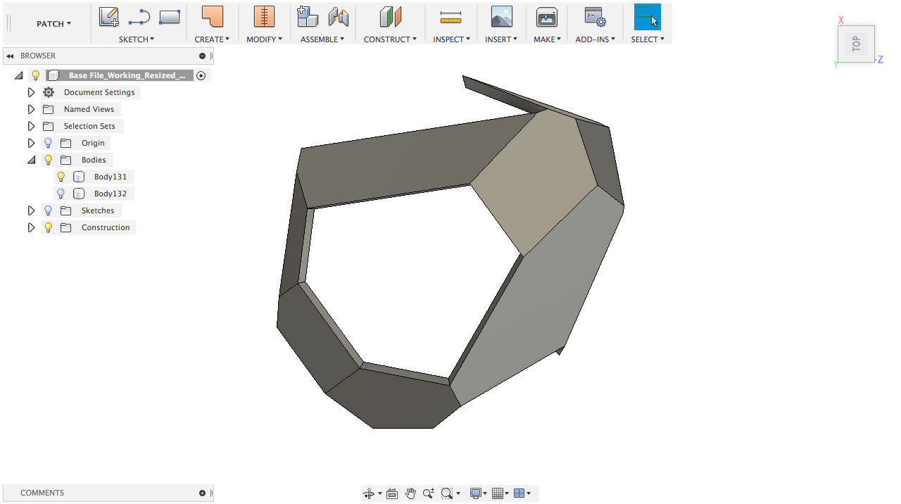
Task: Click the Body131 body icon
Action: [x=79, y=177]
